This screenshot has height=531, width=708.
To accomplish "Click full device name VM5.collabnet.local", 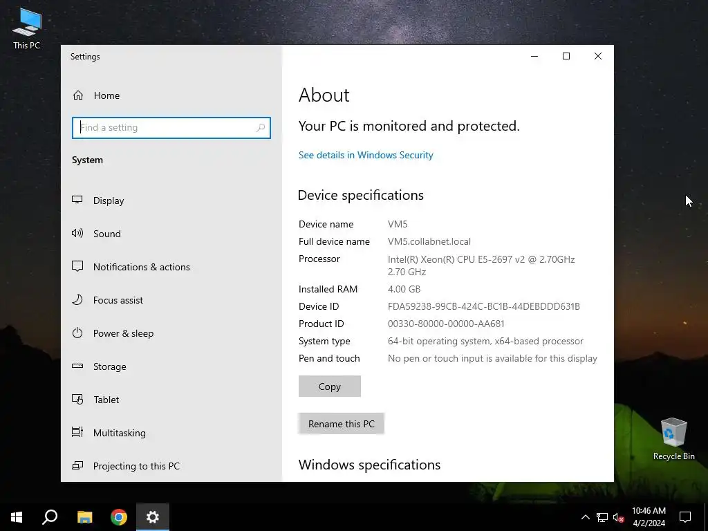I will 429,241.
